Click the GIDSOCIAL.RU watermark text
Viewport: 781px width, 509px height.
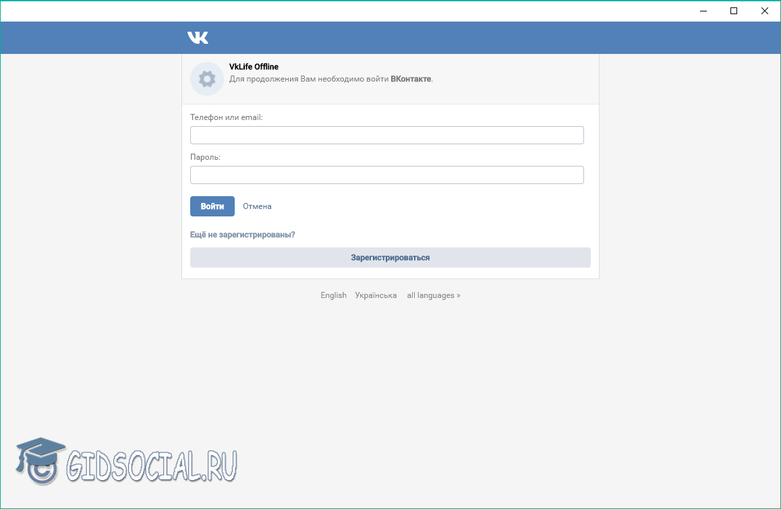[152, 465]
